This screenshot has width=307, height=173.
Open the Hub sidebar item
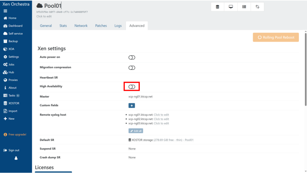tap(11, 72)
